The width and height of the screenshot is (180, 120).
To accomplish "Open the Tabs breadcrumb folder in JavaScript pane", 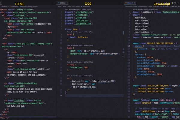I will 151,7.
